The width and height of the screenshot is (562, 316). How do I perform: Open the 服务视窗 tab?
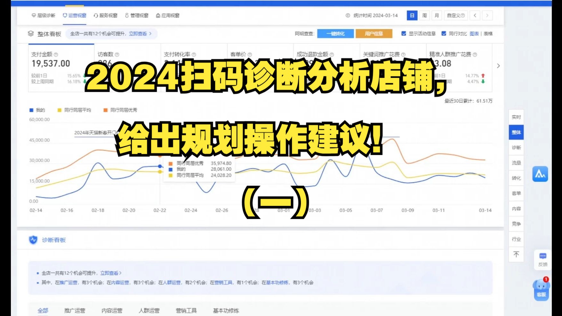pyautogui.click(x=106, y=15)
